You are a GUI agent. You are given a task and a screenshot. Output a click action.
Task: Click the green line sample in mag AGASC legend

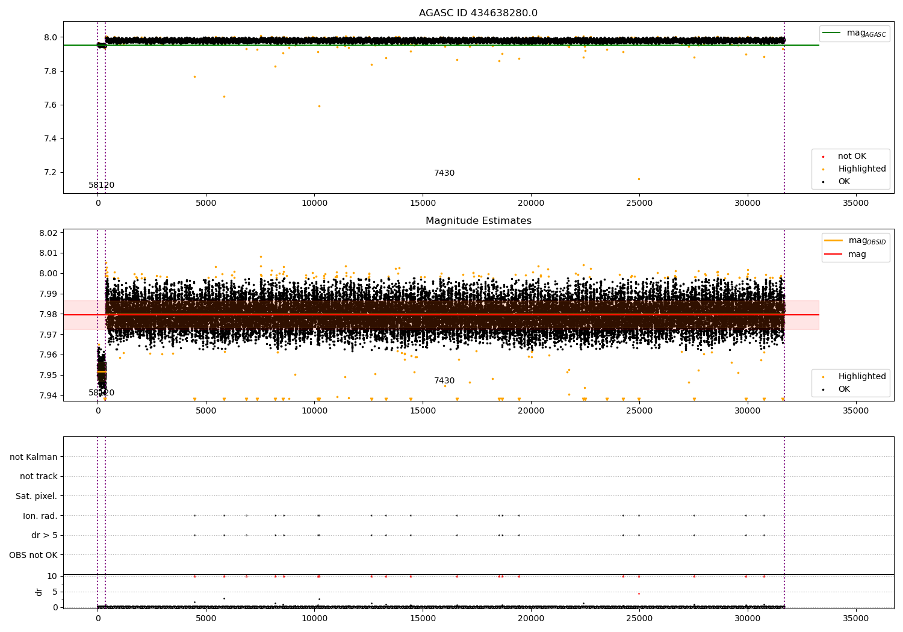point(832,33)
